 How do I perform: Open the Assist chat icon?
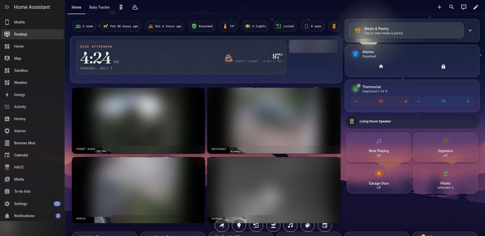pyautogui.click(x=464, y=7)
